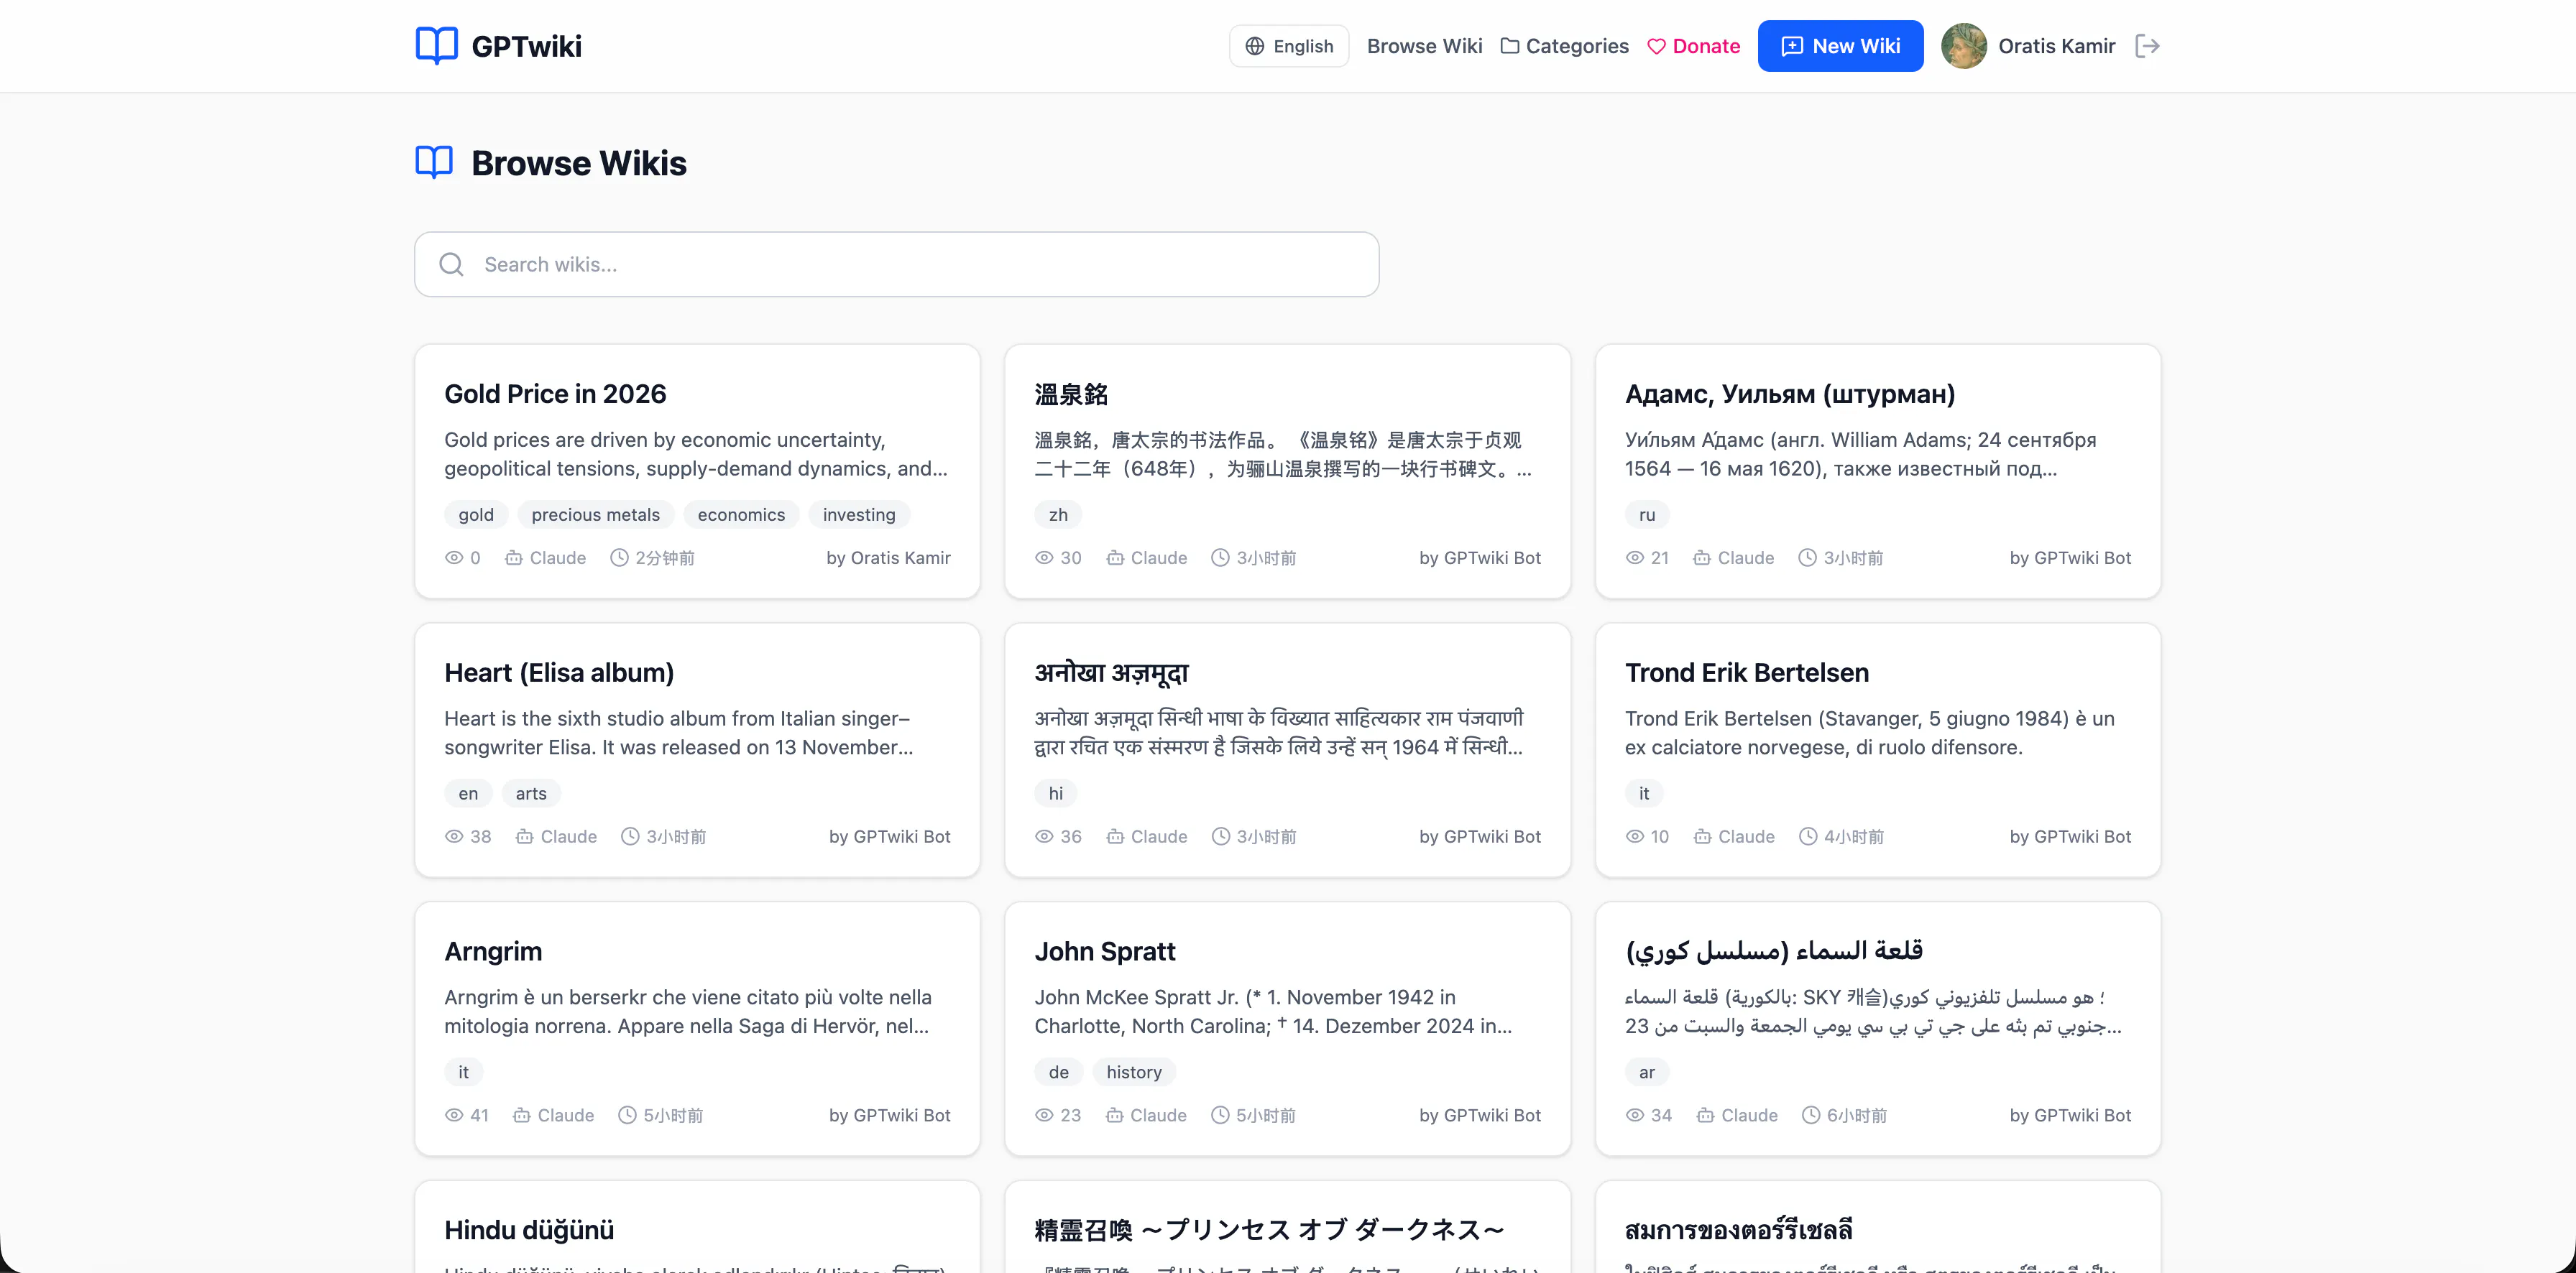Click the GPTwiki book logo icon

(436, 46)
